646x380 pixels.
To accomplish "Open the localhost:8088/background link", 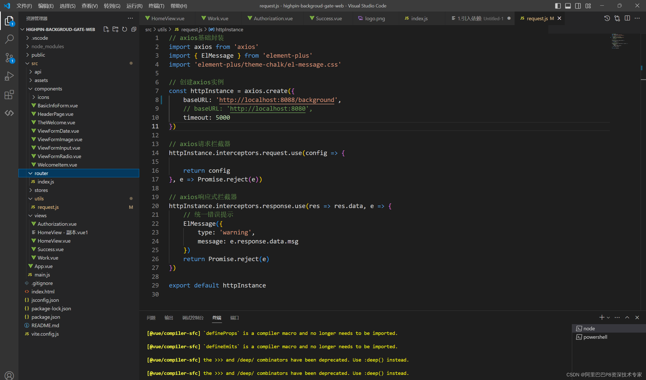I will coord(276,100).
